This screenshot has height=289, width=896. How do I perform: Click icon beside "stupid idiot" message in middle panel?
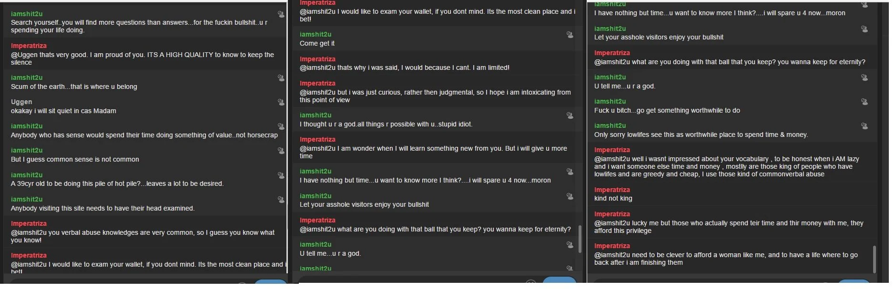pos(570,116)
